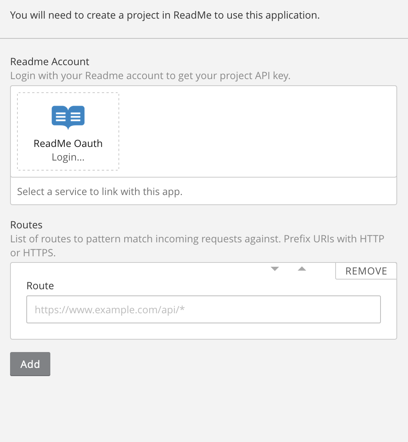Click 'Login with your Readme account' description
This screenshot has width=408, height=442.
click(x=150, y=76)
